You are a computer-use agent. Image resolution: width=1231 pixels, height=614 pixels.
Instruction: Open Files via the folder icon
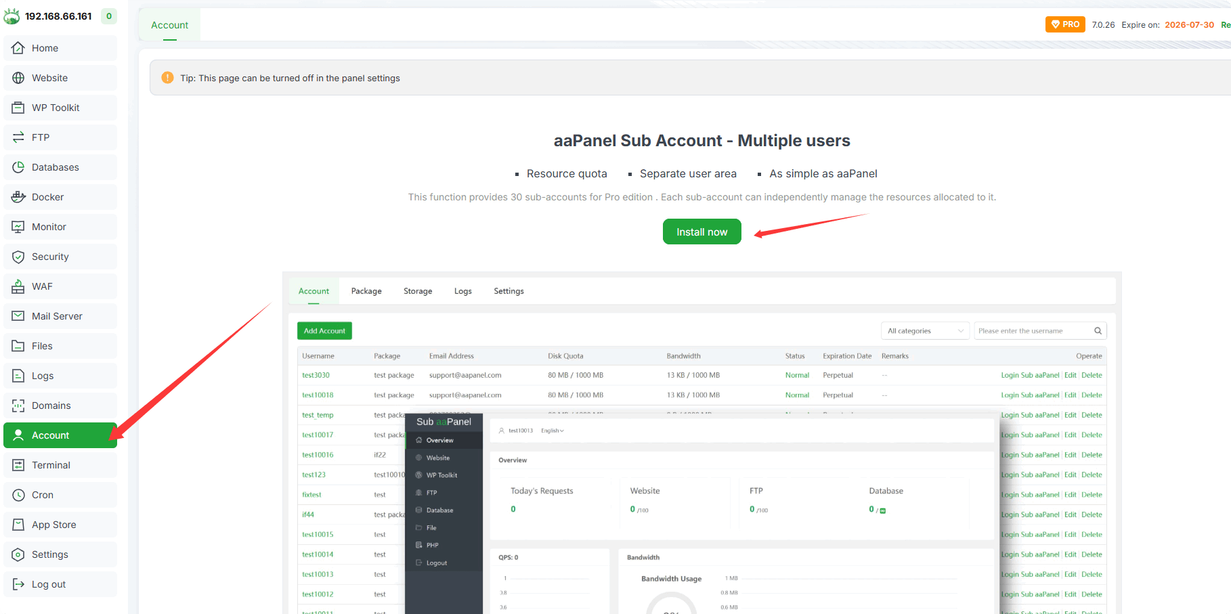coord(18,346)
